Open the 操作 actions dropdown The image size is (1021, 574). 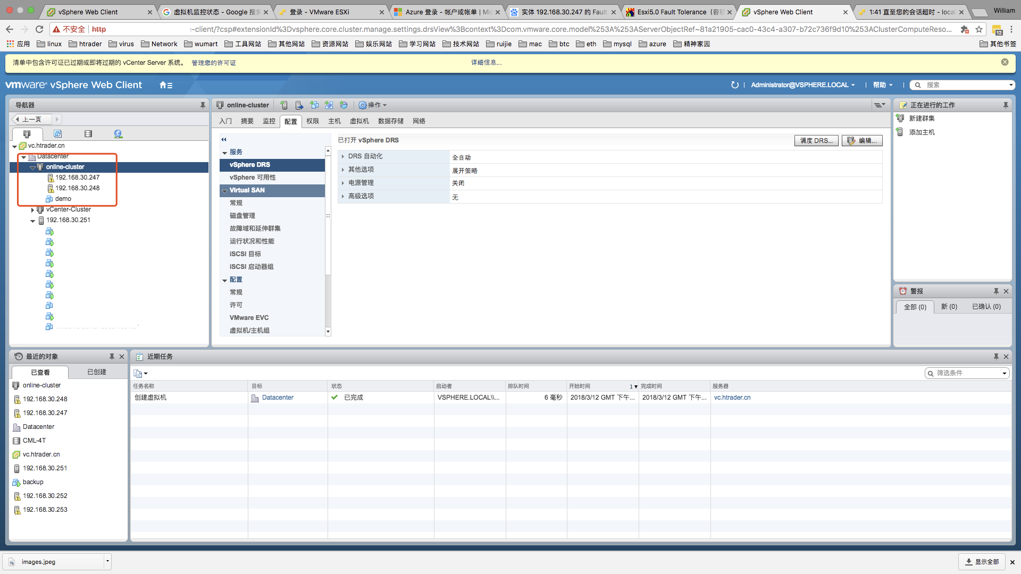[x=372, y=105]
